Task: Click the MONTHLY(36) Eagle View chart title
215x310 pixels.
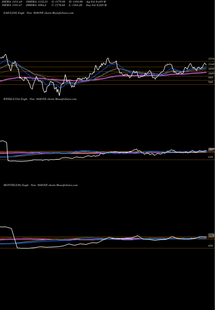Action: tap(40, 185)
